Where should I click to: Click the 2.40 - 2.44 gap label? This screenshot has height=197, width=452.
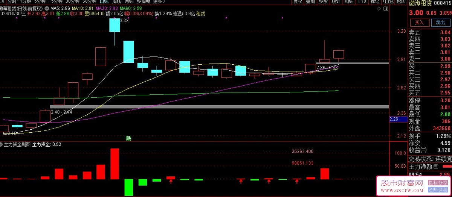[x=61, y=112]
